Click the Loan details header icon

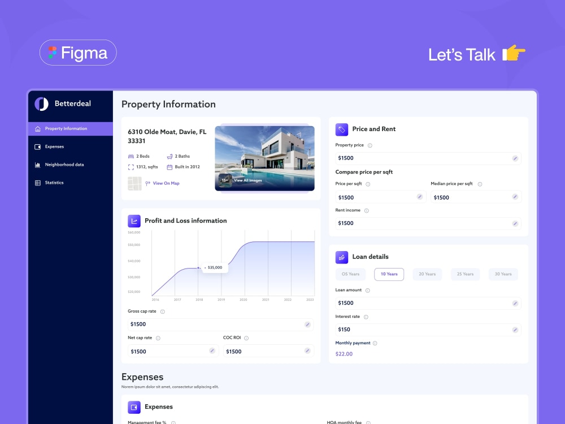click(x=342, y=257)
